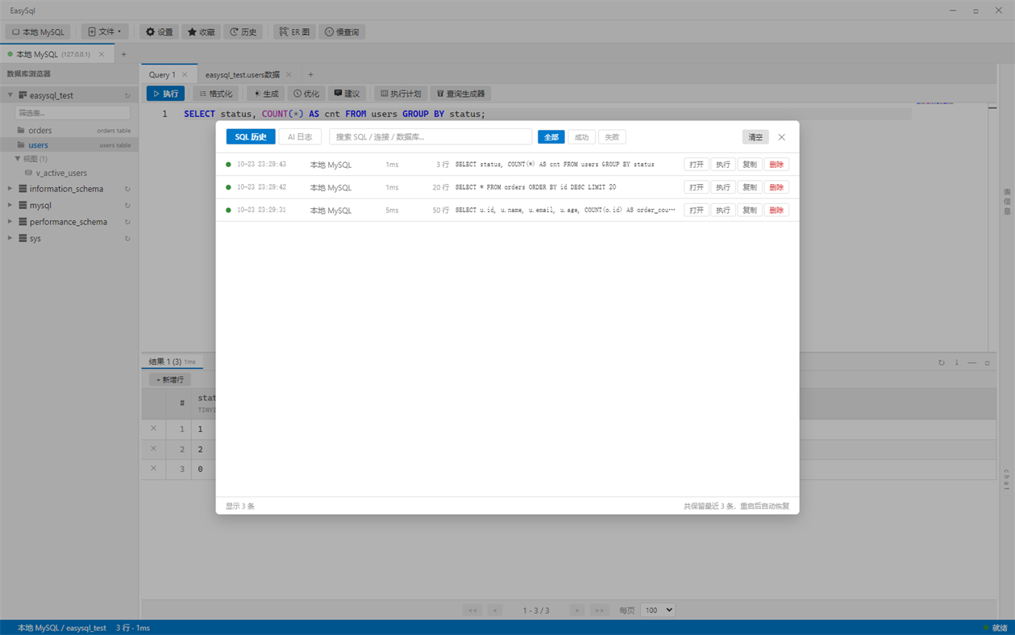The image size is (1015, 635).
Task: Focus the 筛选表 filter box in sidebar
Action: [73, 113]
